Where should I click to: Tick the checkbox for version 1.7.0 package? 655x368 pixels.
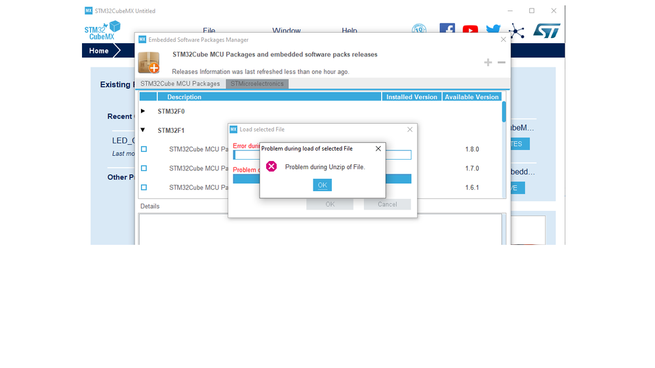pyautogui.click(x=144, y=168)
